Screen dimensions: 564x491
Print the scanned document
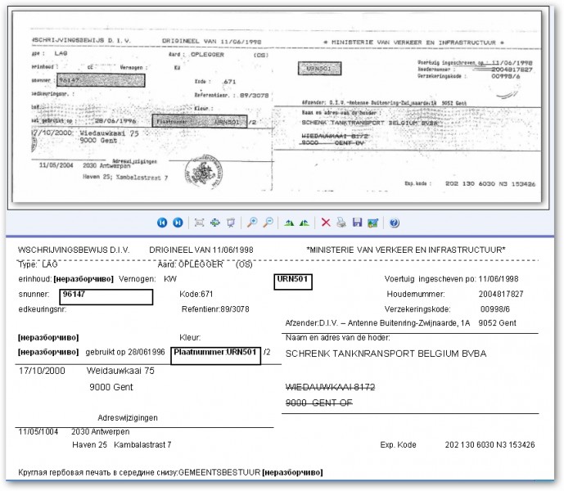[x=341, y=223]
